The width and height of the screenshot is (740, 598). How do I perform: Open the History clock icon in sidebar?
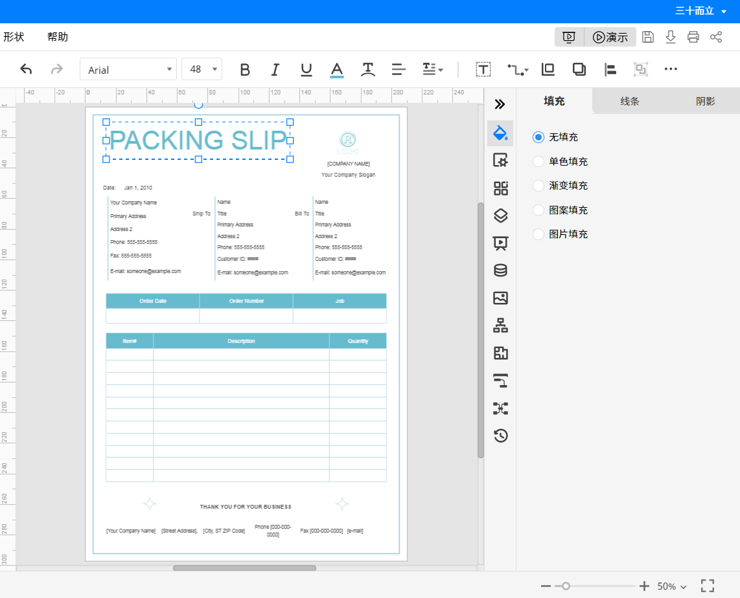500,436
